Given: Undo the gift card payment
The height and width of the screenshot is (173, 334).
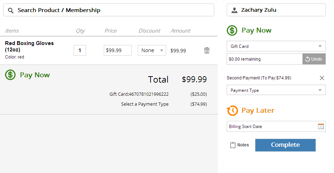Looking at the screenshot, I should coord(314,59).
